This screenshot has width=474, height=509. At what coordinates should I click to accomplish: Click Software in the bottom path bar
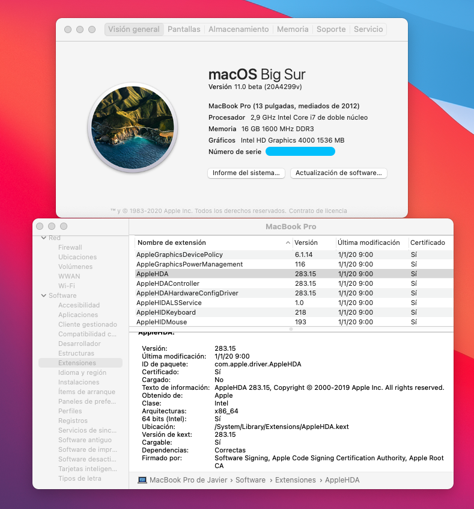click(x=251, y=480)
